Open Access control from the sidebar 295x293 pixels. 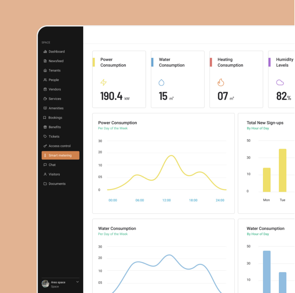pyautogui.click(x=60, y=146)
